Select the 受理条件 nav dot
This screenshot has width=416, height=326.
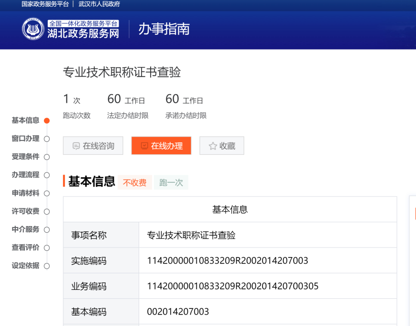tap(47, 157)
